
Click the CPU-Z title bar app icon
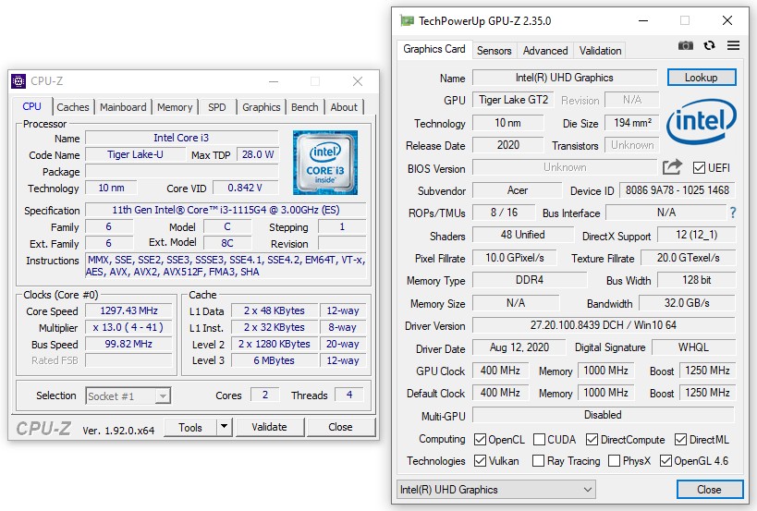(x=18, y=81)
